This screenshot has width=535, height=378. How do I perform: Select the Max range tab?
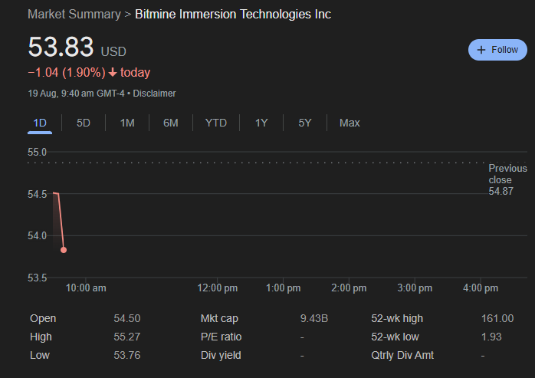pyautogui.click(x=350, y=123)
